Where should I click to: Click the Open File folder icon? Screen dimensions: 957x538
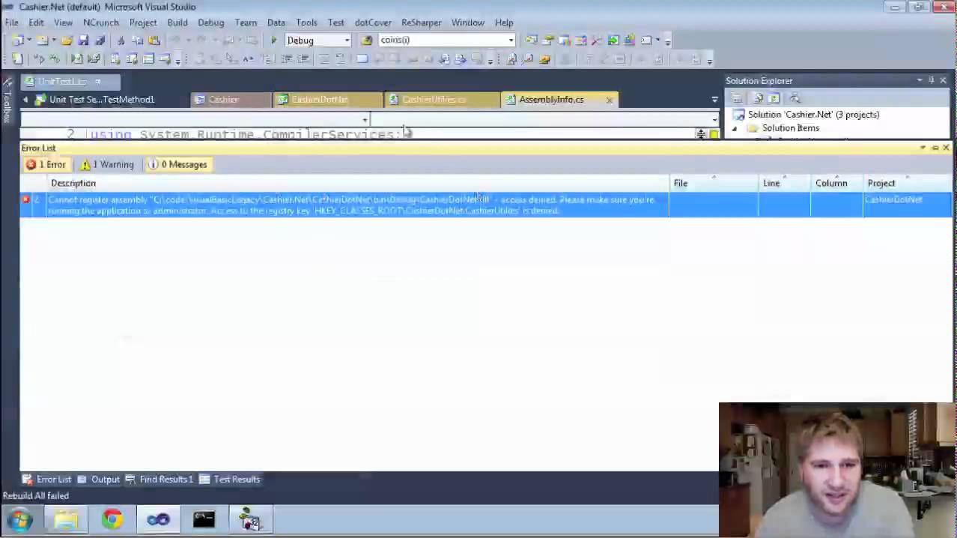[67, 40]
